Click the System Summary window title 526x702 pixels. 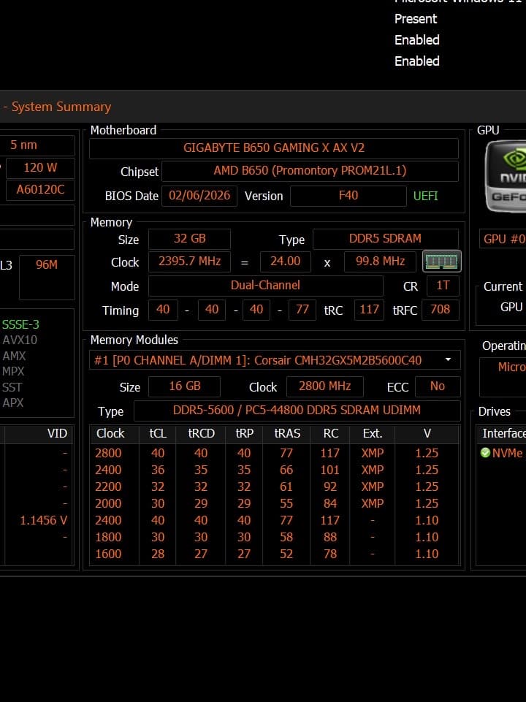pos(61,107)
